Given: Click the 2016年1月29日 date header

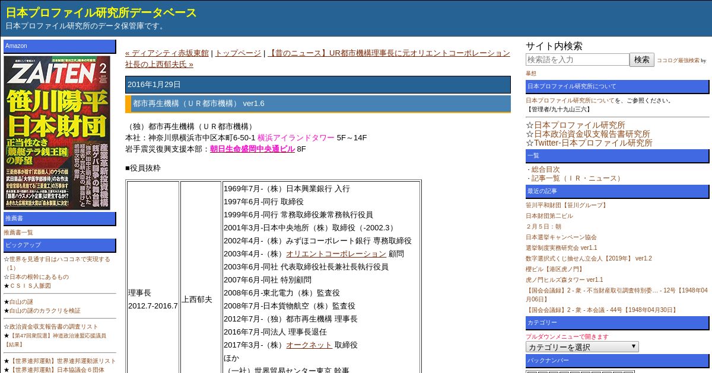Looking at the screenshot, I should coord(318,85).
